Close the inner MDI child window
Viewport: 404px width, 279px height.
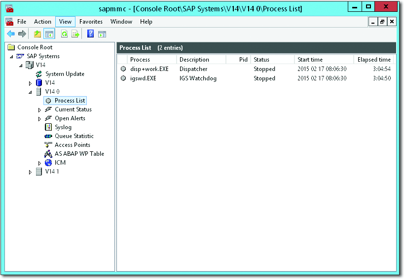coord(392,22)
